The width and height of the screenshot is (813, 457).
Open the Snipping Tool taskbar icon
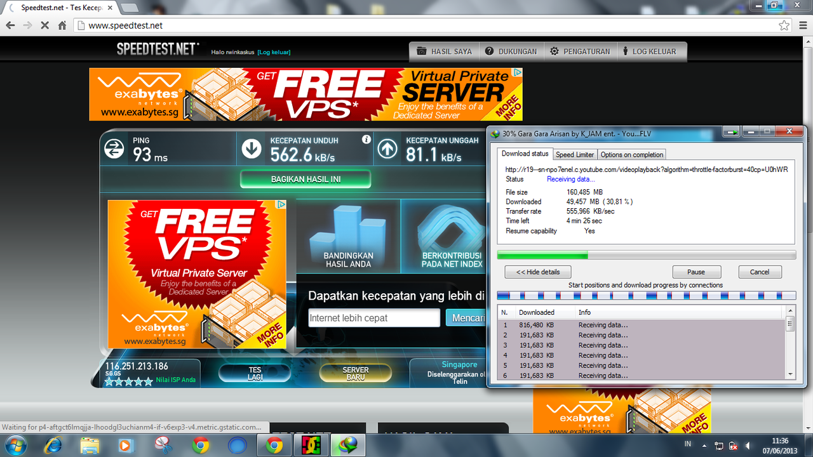[163, 446]
